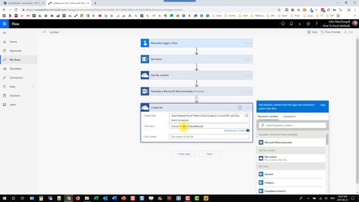Switch to the Expression tab
Viewport: 359px width, 202px height.
click(289, 116)
